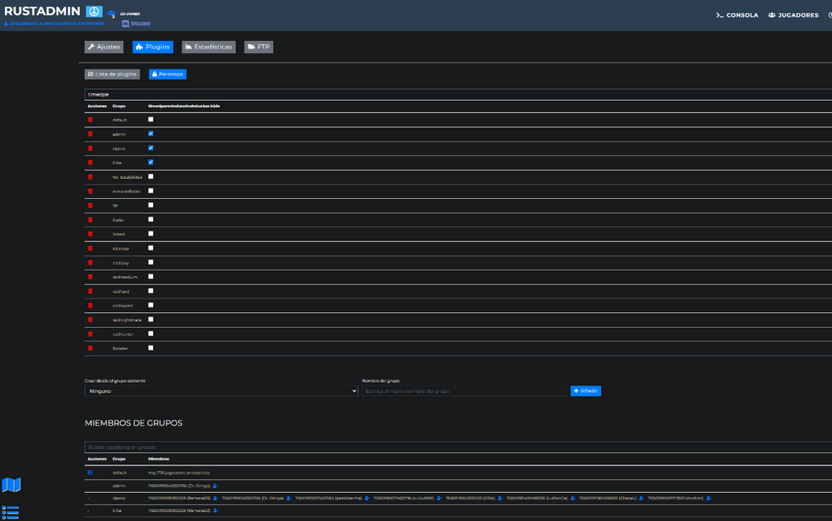Open the FTP tab
The image size is (832, 521).
[259, 47]
